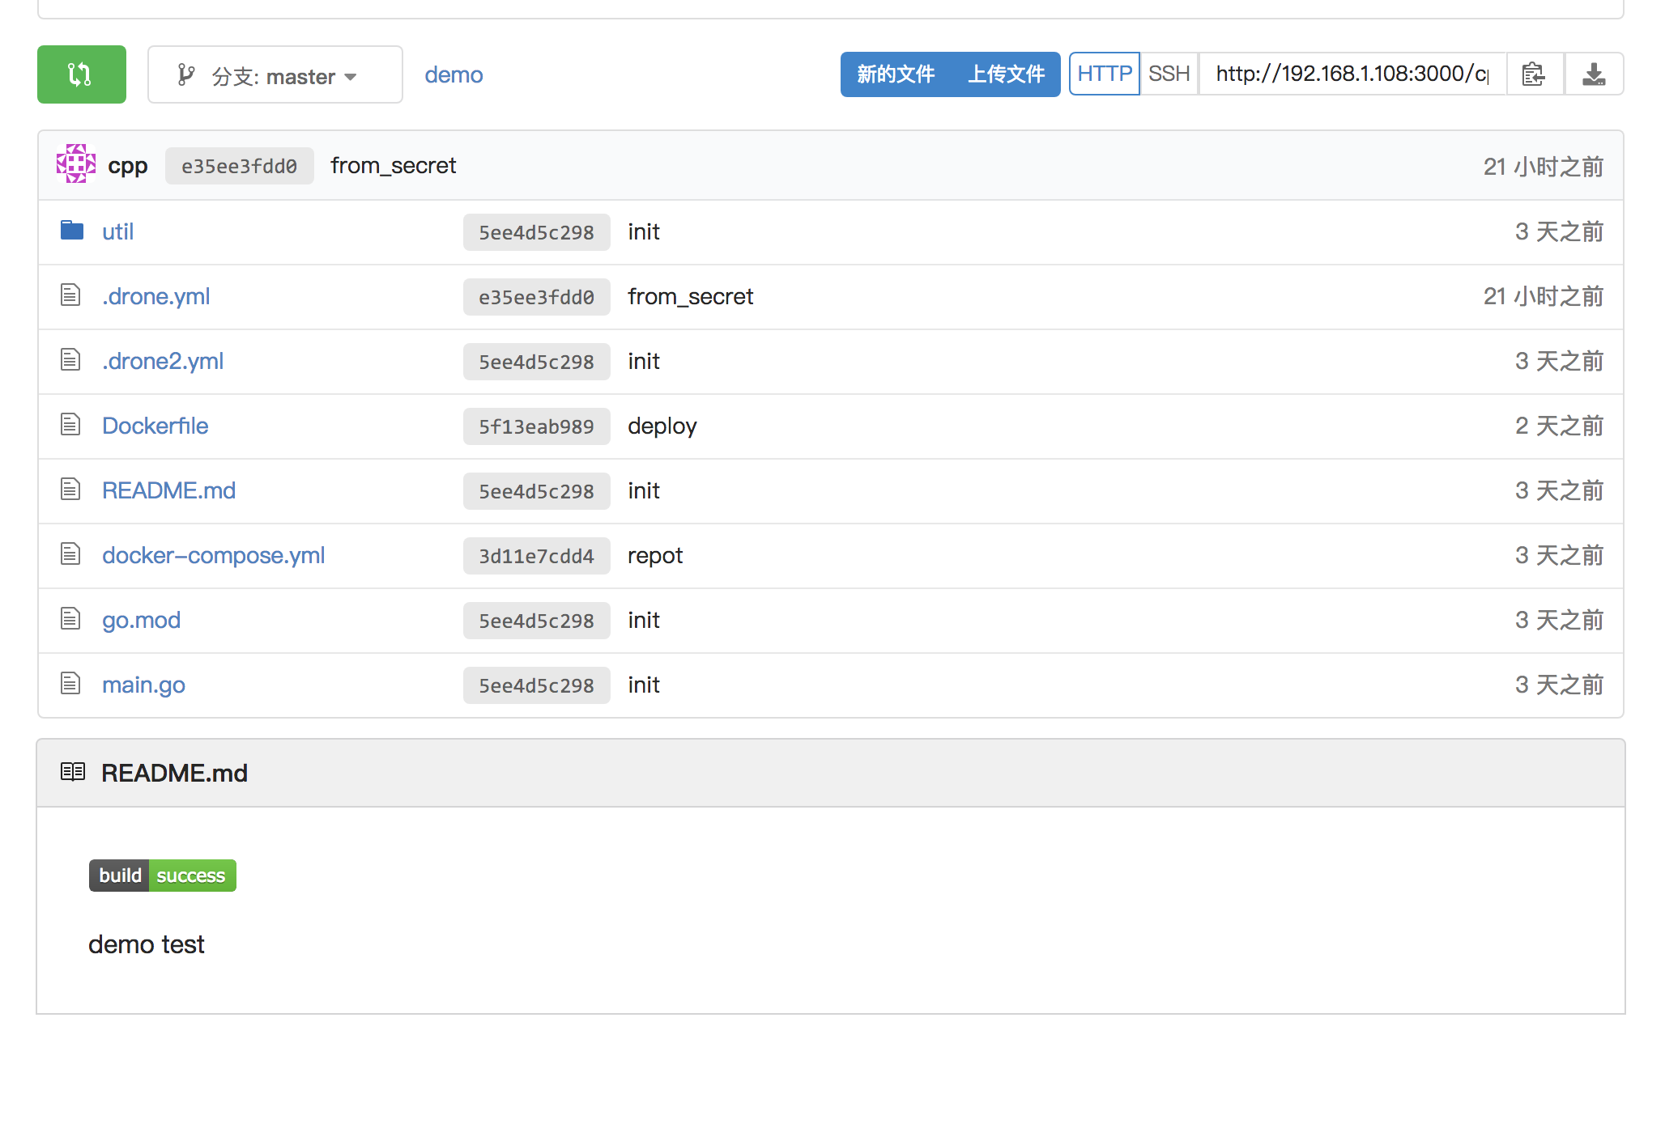
Task: Open the master branch dropdown
Action: [275, 75]
